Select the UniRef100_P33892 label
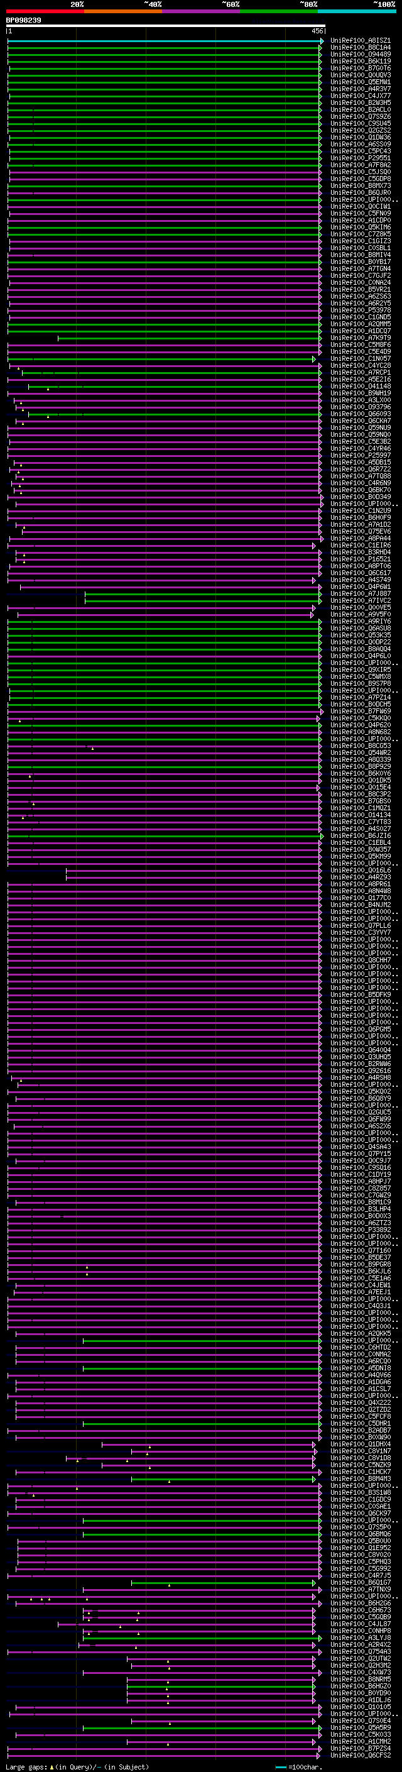402x1772 pixels. (x=360, y=1230)
